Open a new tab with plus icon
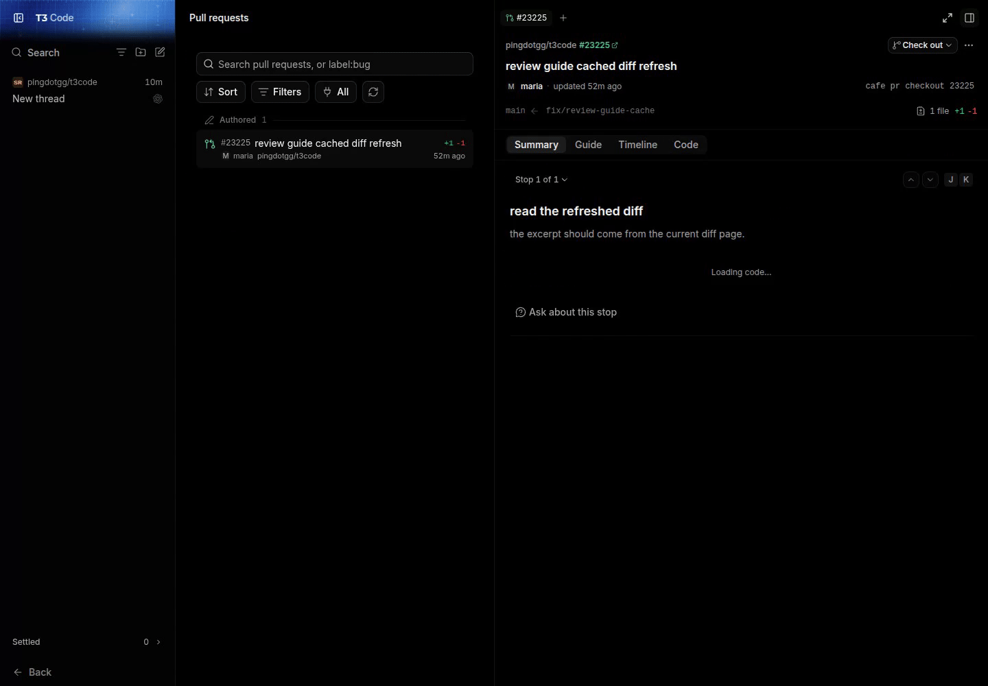Image resolution: width=988 pixels, height=686 pixels. [x=563, y=18]
